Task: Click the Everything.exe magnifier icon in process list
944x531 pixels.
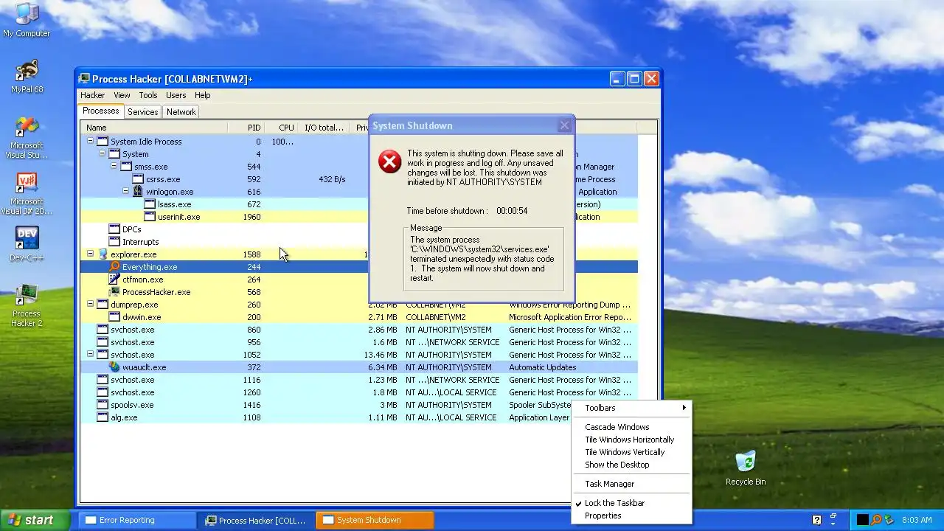Action: coord(114,267)
